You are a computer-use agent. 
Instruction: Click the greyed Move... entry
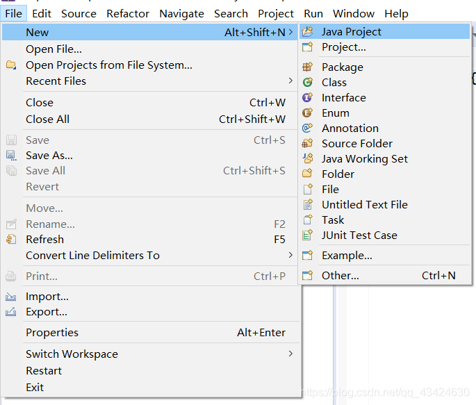point(149,208)
